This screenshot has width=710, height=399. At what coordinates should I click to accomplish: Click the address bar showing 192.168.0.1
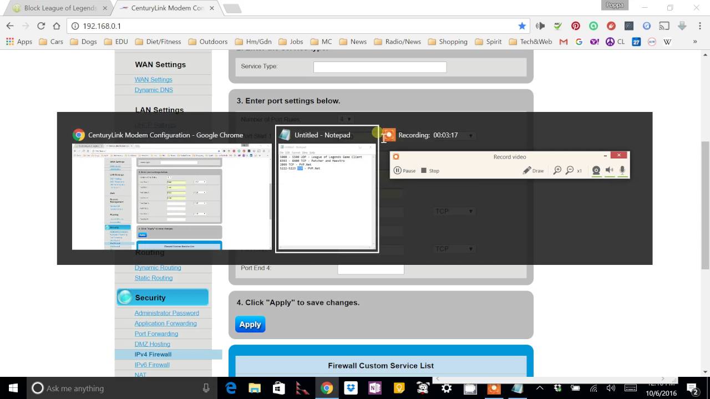300,26
